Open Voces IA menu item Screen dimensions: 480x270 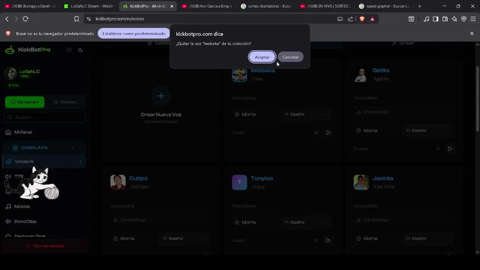(x=45, y=162)
